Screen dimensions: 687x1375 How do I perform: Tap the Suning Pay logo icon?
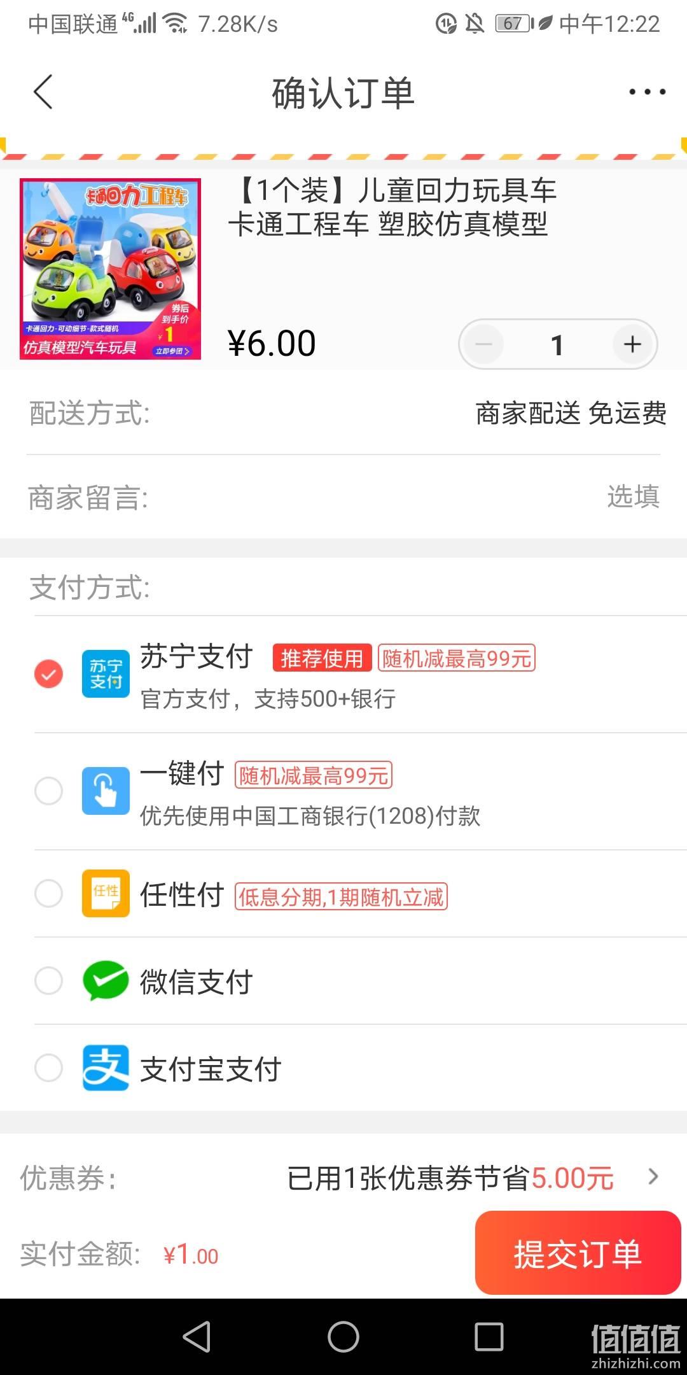tap(106, 674)
